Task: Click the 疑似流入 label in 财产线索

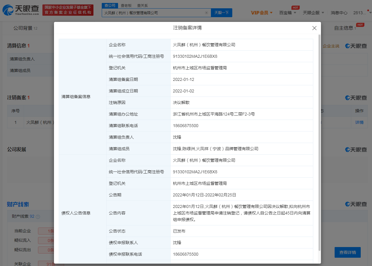Action: pos(23,241)
